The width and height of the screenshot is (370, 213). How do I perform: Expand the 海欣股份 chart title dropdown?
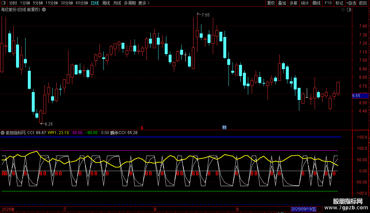click(x=44, y=10)
